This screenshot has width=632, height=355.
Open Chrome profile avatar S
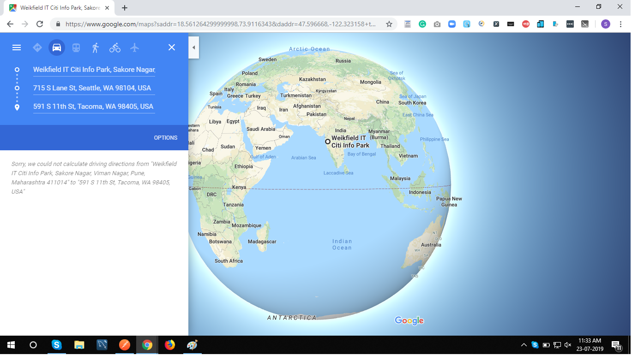pyautogui.click(x=606, y=24)
